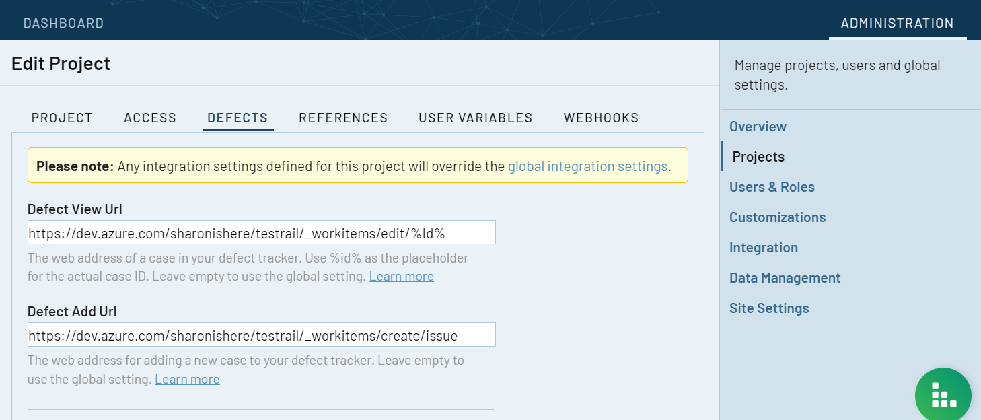Open the green floating widget icon

943,395
